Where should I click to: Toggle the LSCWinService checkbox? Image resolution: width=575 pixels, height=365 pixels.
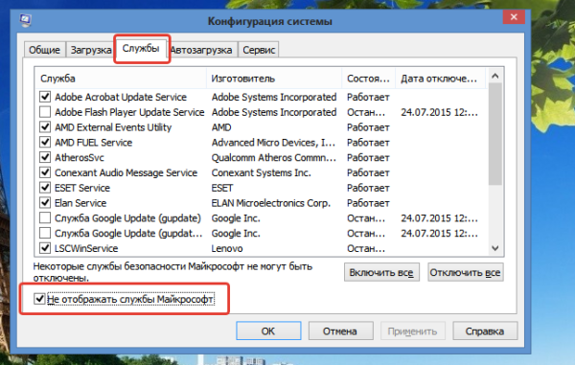[45, 248]
